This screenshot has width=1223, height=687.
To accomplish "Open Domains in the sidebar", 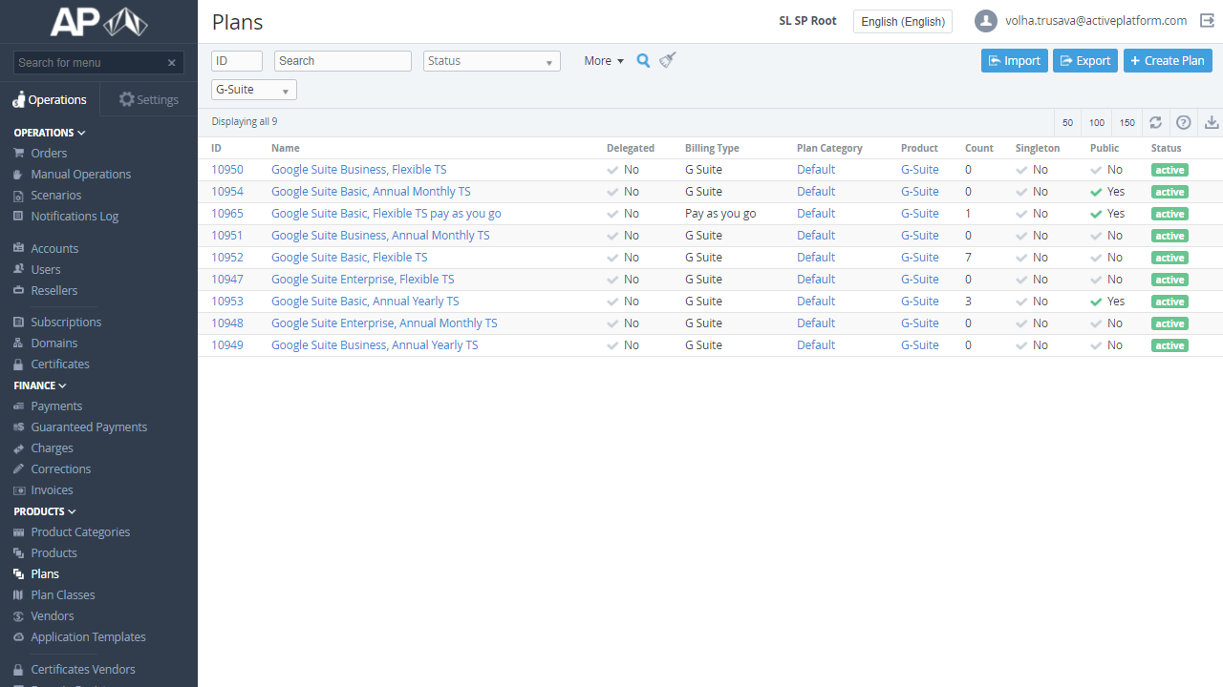I will (x=54, y=343).
